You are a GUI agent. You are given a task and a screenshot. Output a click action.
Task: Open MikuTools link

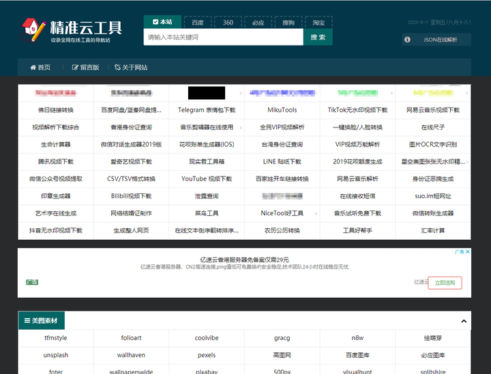[x=282, y=110]
